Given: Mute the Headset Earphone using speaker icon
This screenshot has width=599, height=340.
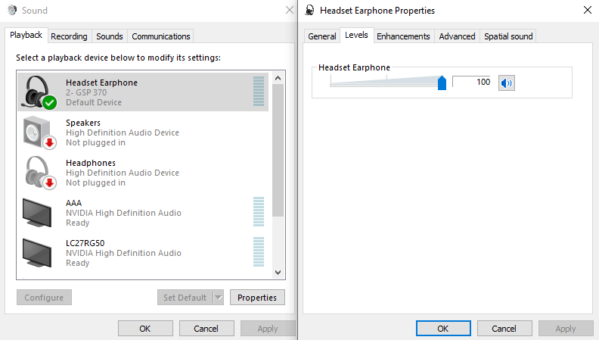Looking at the screenshot, I should tap(506, 83).
